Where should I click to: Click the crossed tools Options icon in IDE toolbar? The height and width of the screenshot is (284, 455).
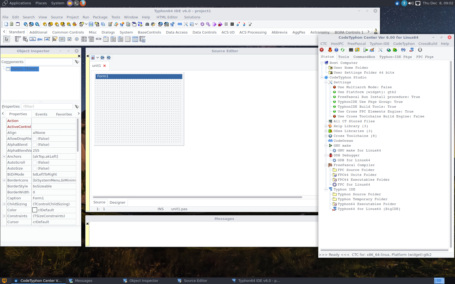coord(186,24)
